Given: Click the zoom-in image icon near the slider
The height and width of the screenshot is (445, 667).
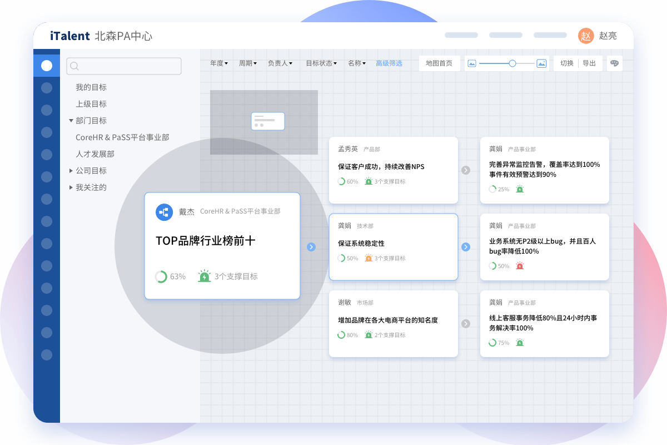Looking at the screenshot, I should coord(541,63).
